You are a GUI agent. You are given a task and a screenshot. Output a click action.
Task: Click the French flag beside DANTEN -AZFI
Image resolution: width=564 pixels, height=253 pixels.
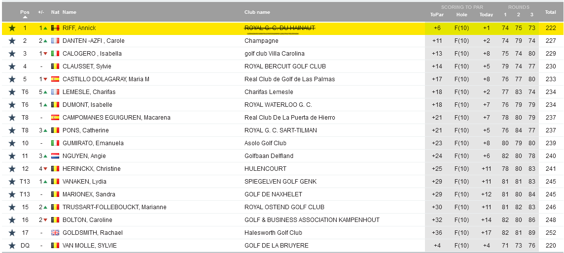tap(55, 41)
